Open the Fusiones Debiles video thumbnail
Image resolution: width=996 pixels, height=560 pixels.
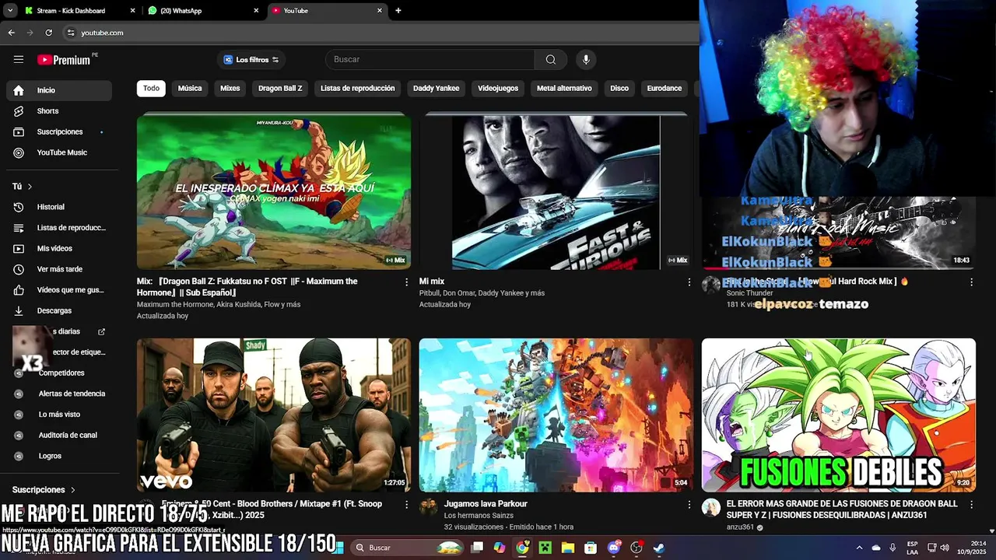pos(838,415)
